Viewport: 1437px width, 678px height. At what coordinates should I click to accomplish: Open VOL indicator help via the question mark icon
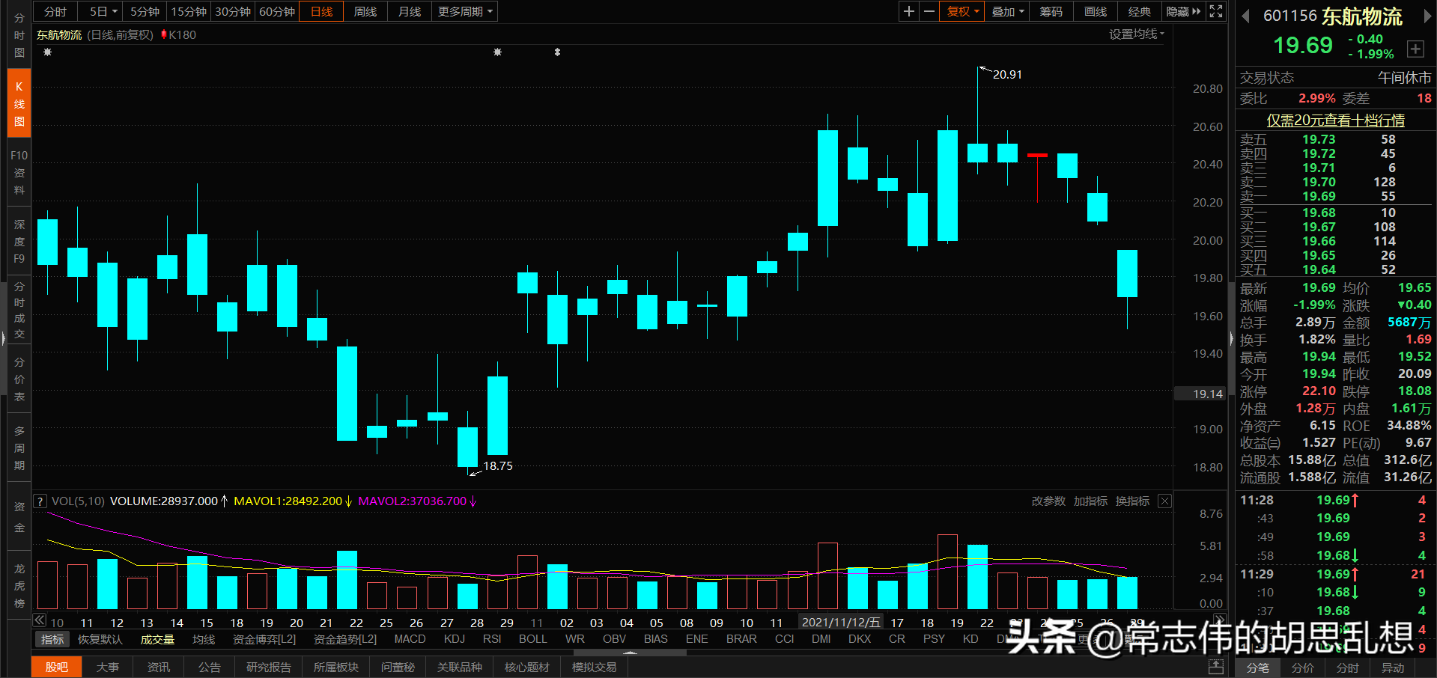pyautogui.click(x=39, y=501)
